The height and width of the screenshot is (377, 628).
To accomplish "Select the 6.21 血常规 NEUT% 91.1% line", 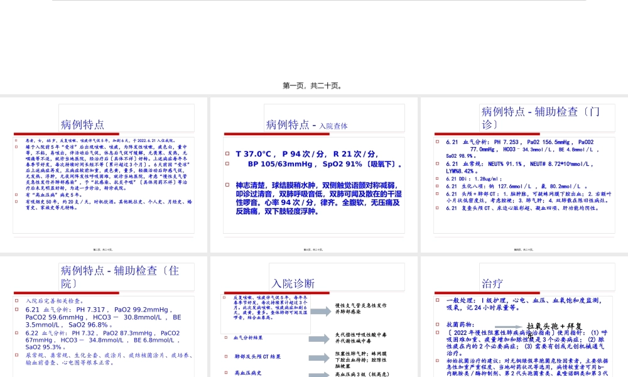I will point(519,168).
